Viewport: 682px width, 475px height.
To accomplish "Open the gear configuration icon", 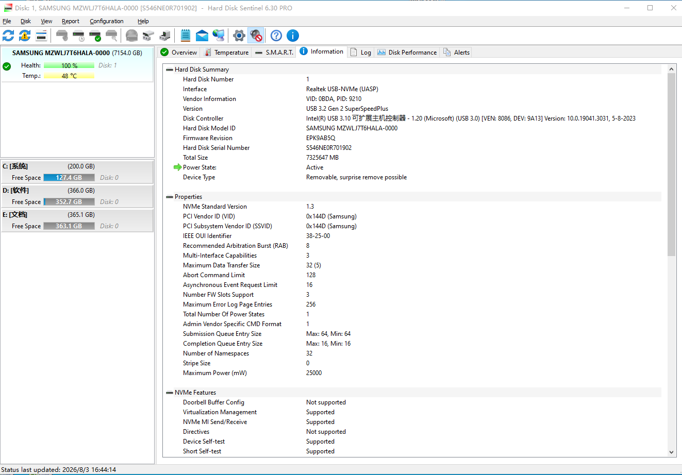I will pyautogui.click(x=239, y=36).
